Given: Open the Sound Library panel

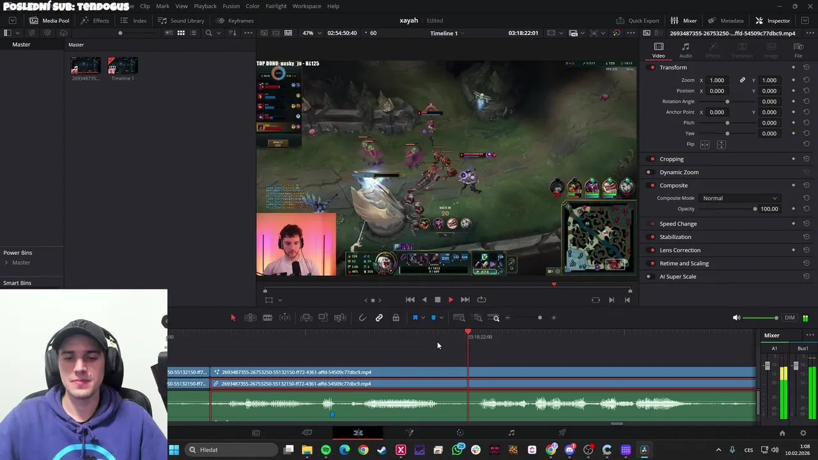Looking at the screenshot, I should (181, 20).
